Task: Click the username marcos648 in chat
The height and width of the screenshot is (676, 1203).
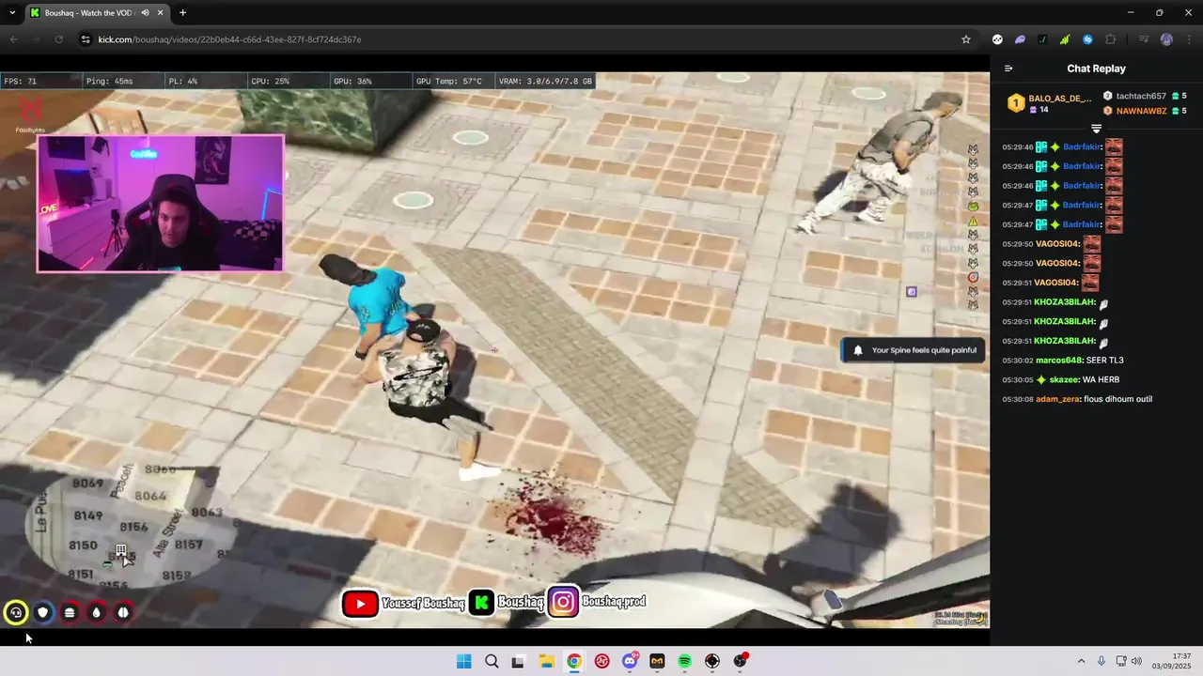Action: point(1058,361)
